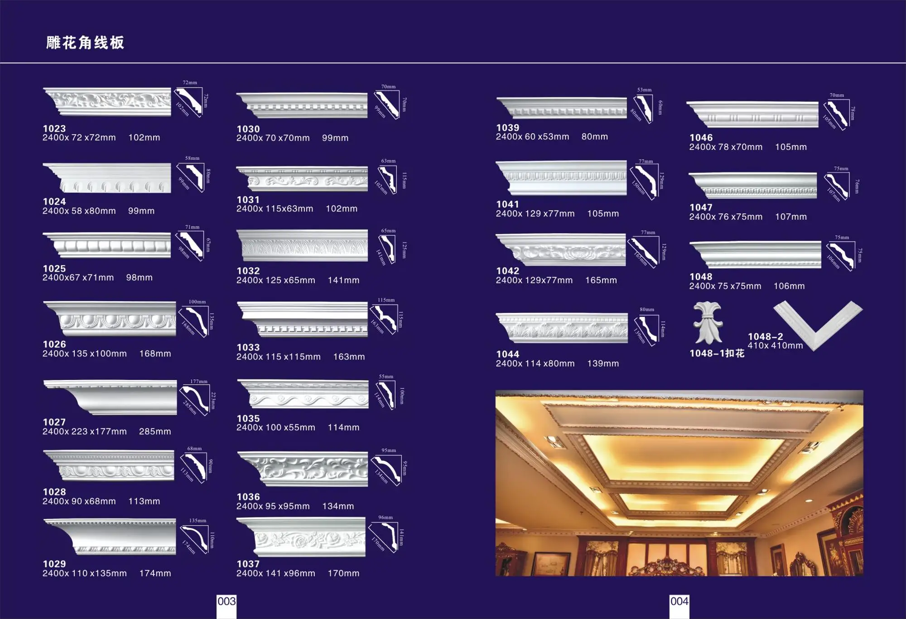Screen dimensions: 906x619
Task: Click the 1026 egg-and-dart cornice image
Action: pos(110,318)
